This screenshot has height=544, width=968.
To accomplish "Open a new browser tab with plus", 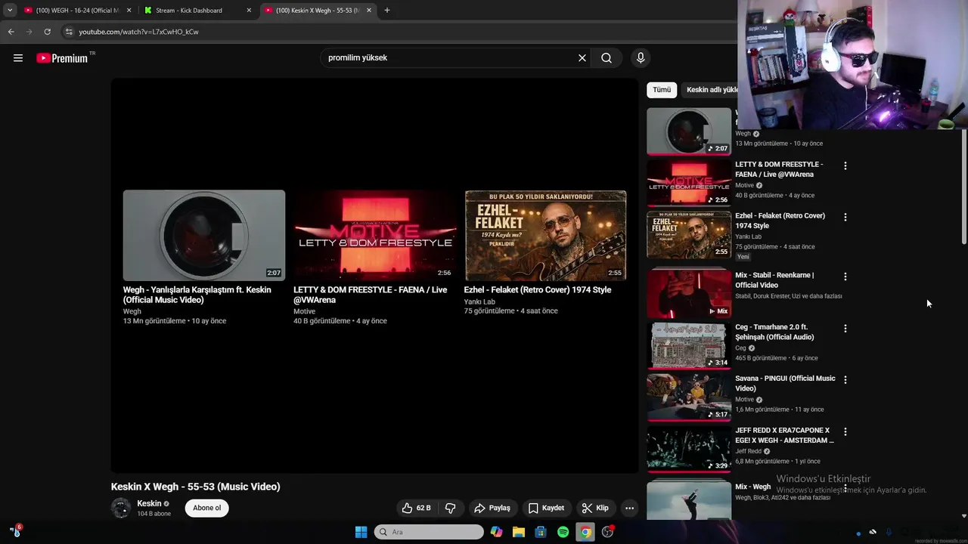I will [387, 11].
